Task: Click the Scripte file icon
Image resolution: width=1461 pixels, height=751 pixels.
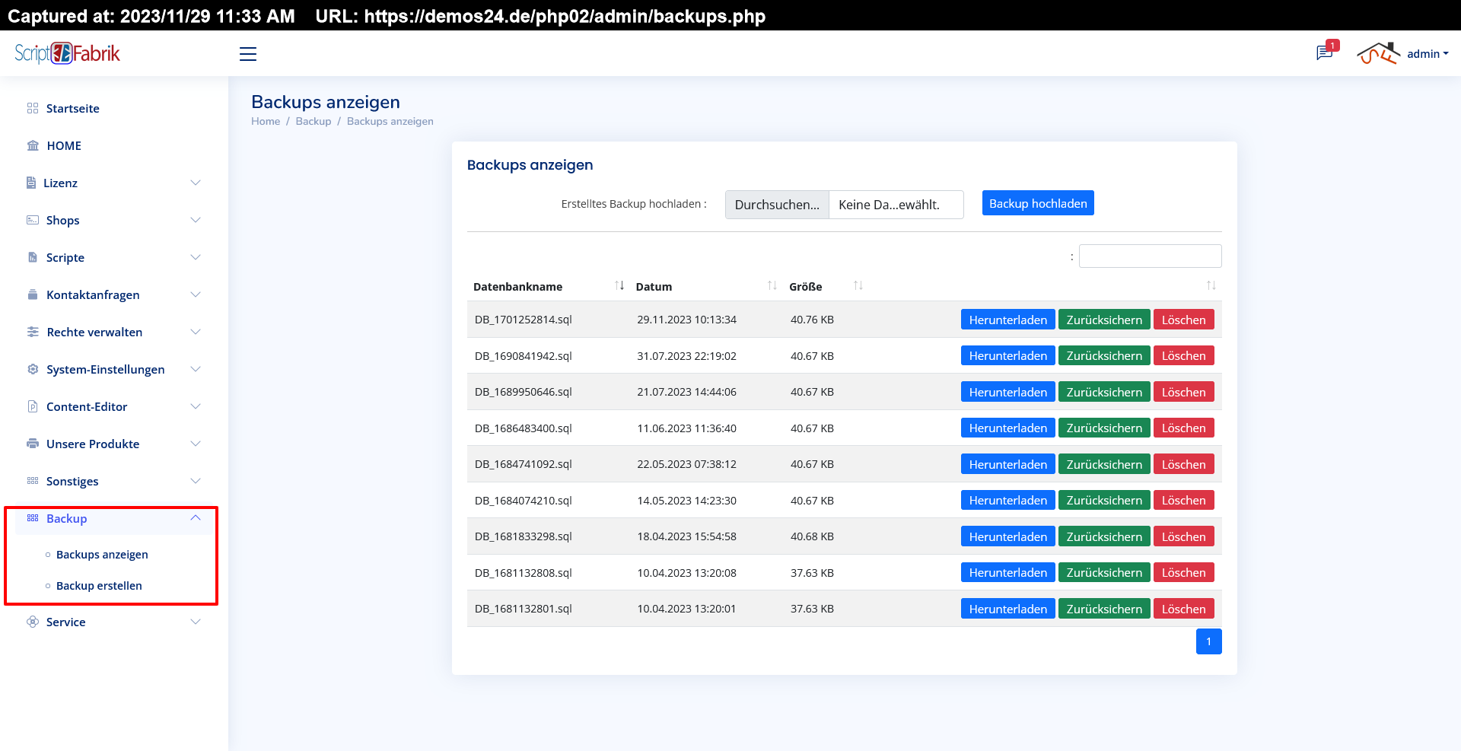Action: click(x=33, y=257)
